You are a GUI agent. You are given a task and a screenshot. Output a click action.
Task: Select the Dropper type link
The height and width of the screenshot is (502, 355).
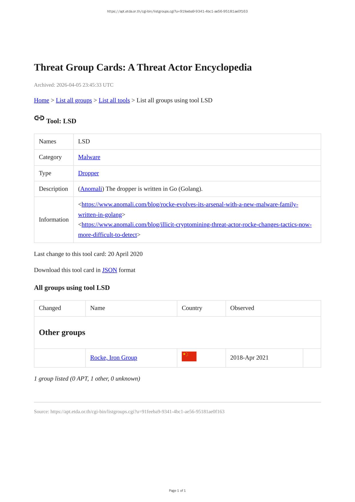(88, 173)
